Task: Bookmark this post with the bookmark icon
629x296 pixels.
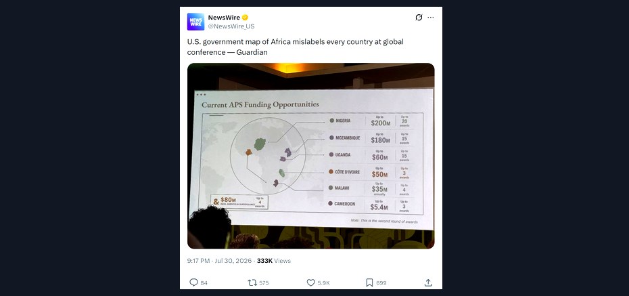Action: tap(369, 282)
